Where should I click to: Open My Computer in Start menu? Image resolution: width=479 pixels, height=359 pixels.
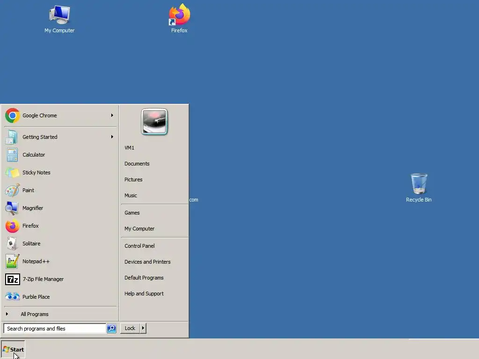(139, 229)
